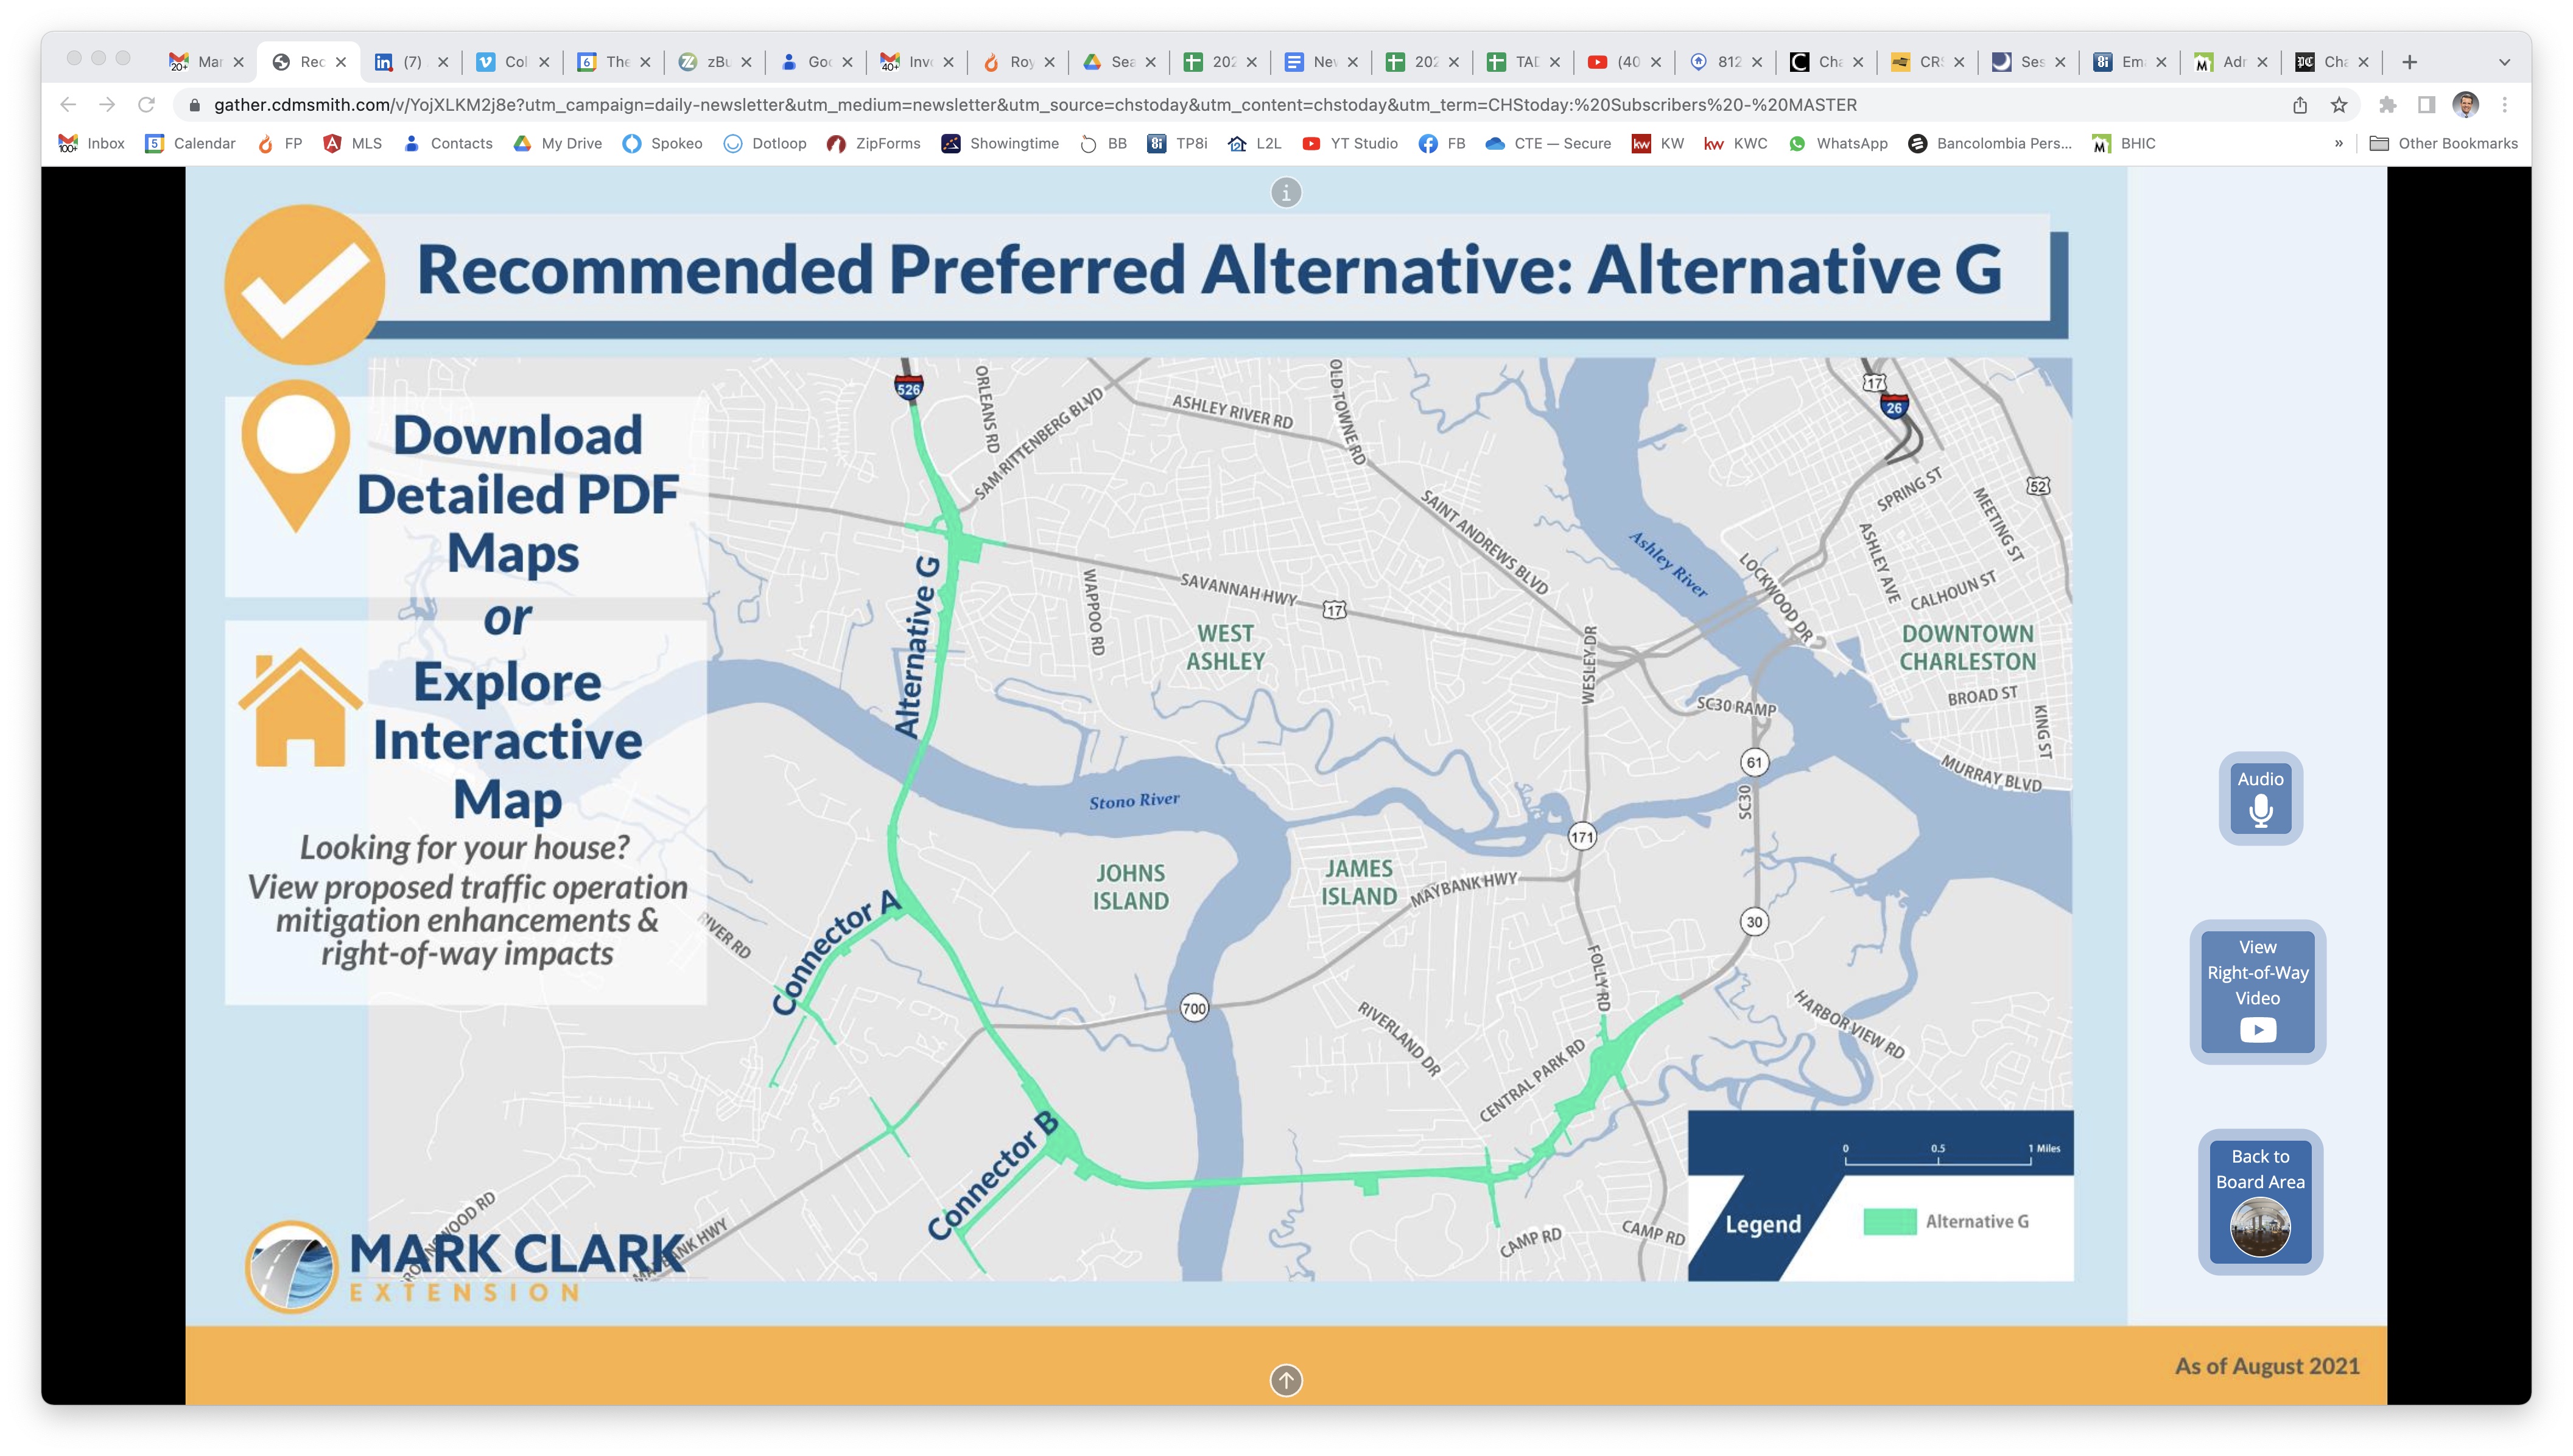Click the share page icon in the address bar
Viewport: 2573px width, 1456px height.
tap(2299, 105)
